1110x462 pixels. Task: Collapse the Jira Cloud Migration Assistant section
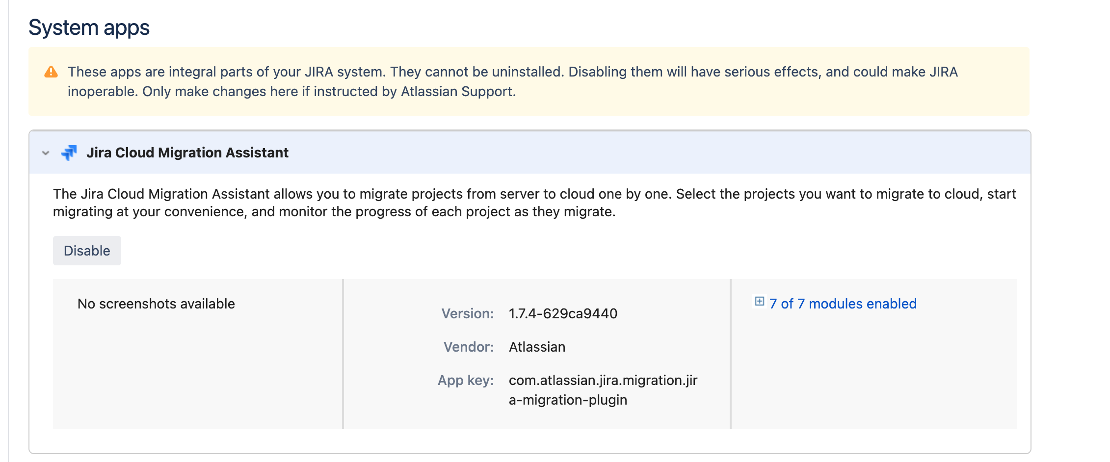coord(44,153)
